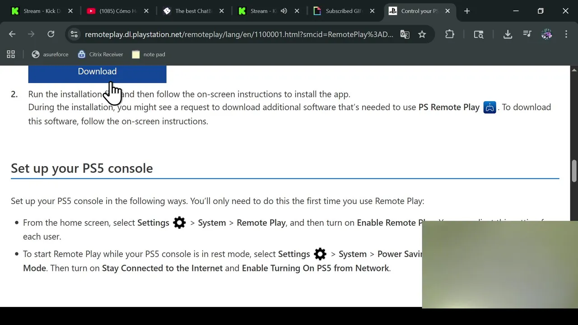Open the note pad bookmark
Image resolution: width=578 pixels, height=325 pixels.
[x=149, y=54]
